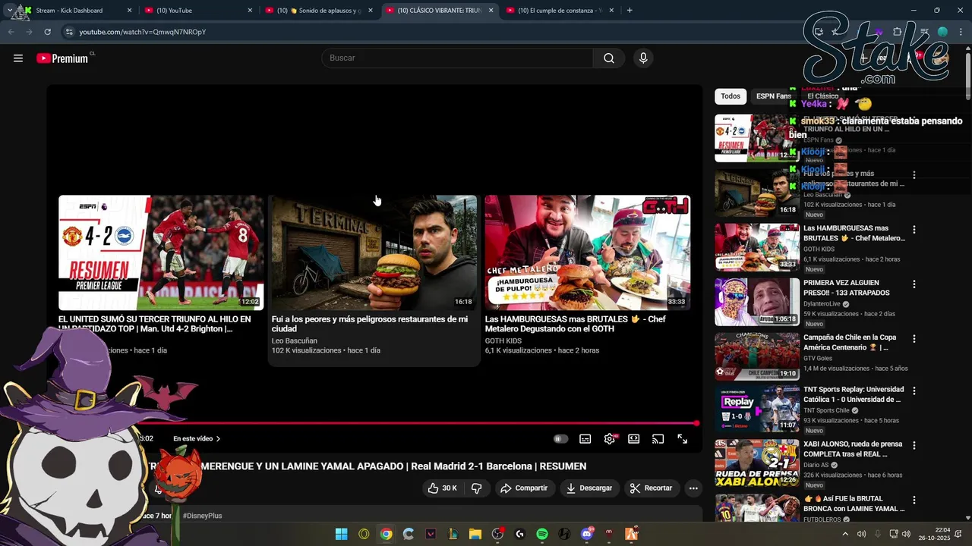
Task: Click the Recortar clip button
Action: (x=652, y=488)
